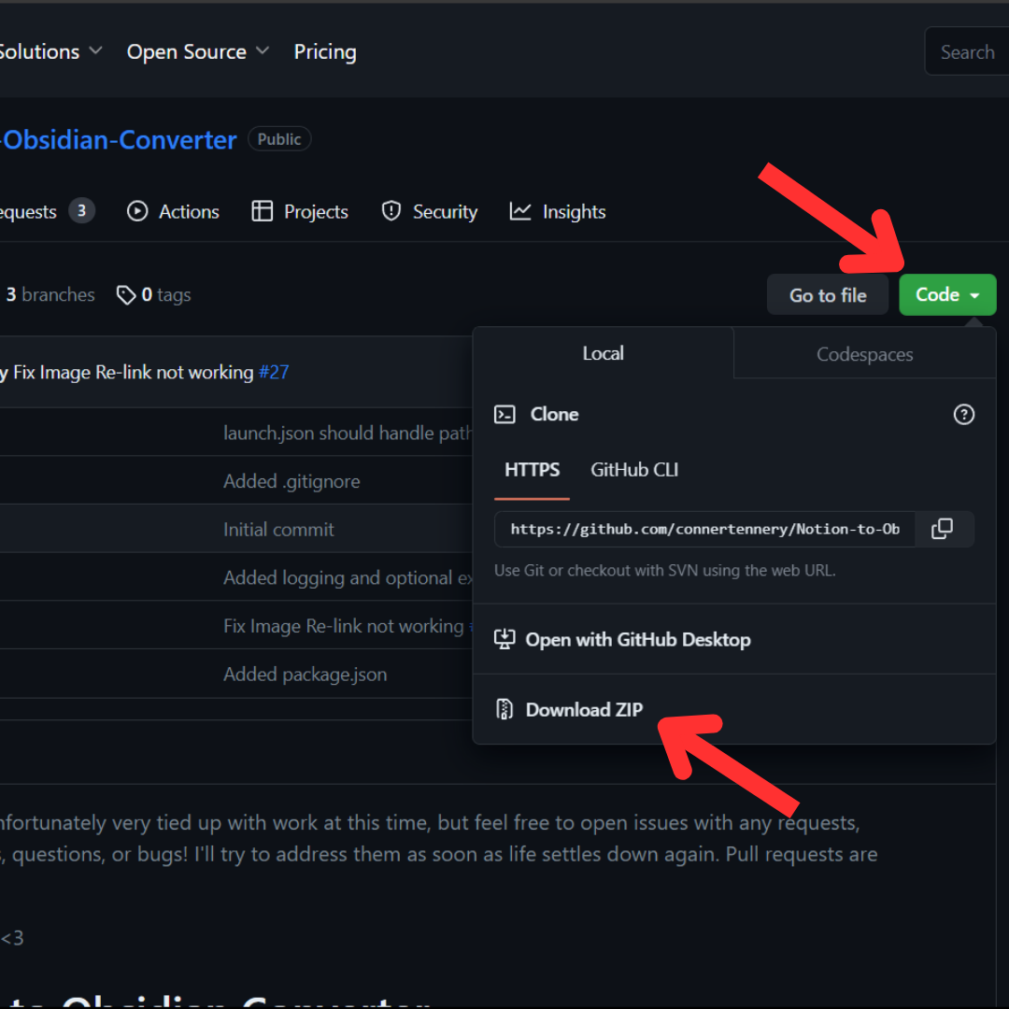Open commit 'launch.json should handle path'
Image resolution: width=1009 pixels, height=1009 pixels.
[x=348, y=433]
